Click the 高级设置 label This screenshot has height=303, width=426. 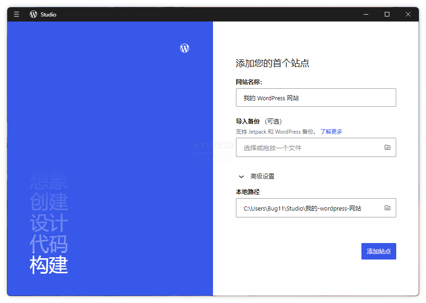pos(262,177)
